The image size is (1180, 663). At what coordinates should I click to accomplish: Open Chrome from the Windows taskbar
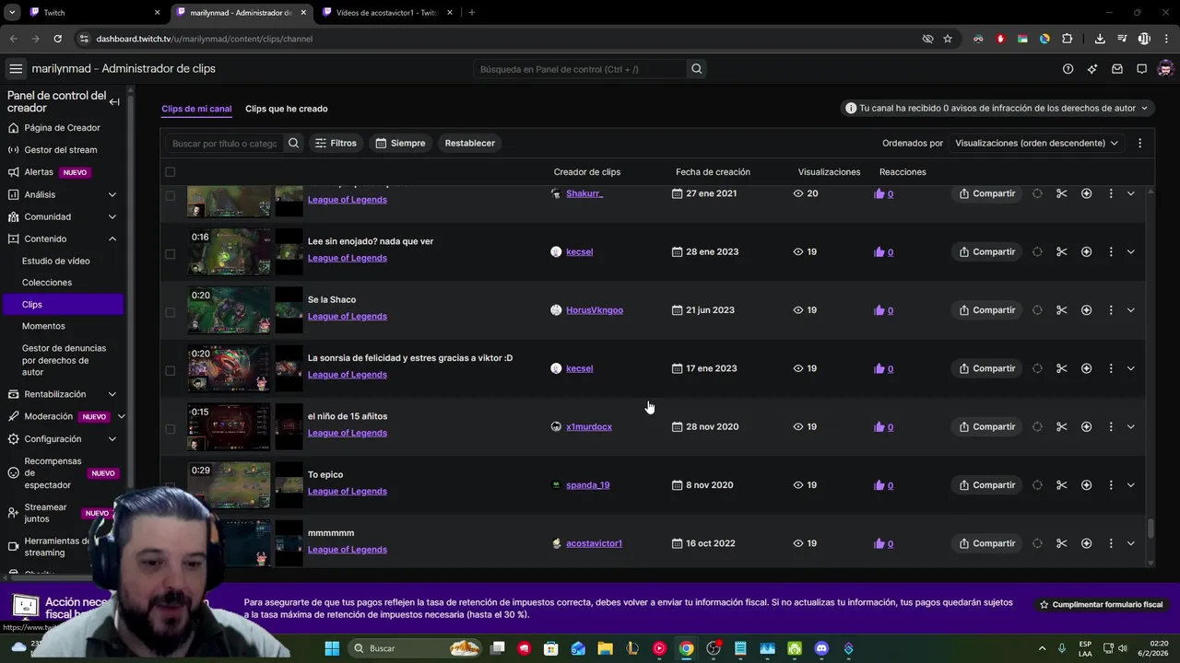pyautogui.click(x=686, y=648)
